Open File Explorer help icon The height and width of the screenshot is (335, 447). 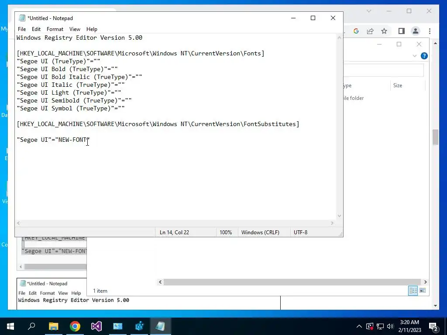[424, 56]
